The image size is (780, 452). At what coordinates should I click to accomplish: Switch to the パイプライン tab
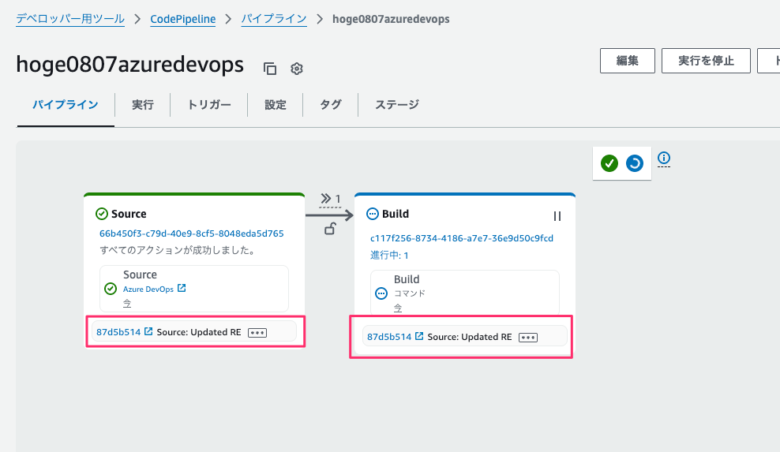pyautogui.click(x=66, y=105)
